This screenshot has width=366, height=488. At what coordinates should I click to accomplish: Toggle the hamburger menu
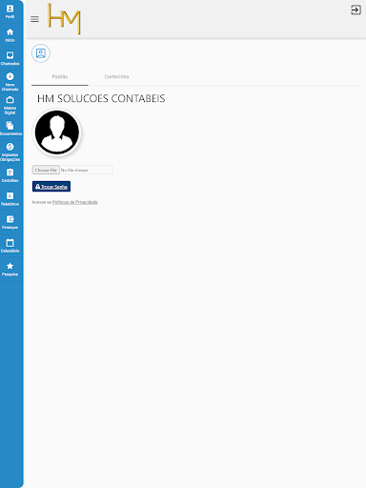click(34, 19)
